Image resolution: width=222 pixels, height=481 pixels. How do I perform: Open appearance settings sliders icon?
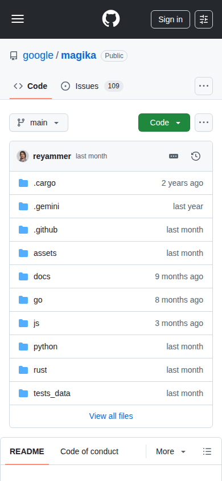click(204, 19)
